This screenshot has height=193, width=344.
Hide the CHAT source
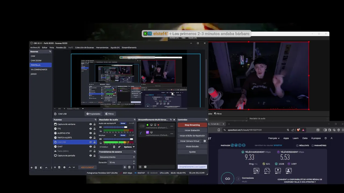(91, 147)
